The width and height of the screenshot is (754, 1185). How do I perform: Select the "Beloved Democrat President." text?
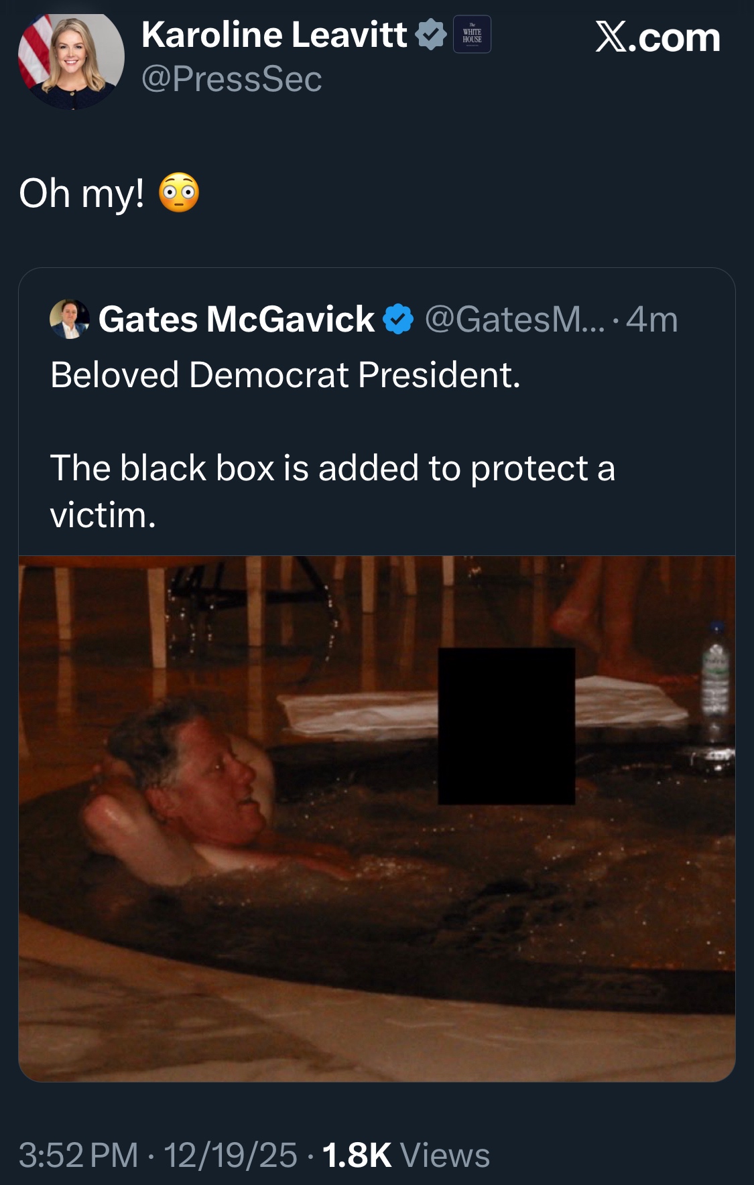(x=285, y=374)
